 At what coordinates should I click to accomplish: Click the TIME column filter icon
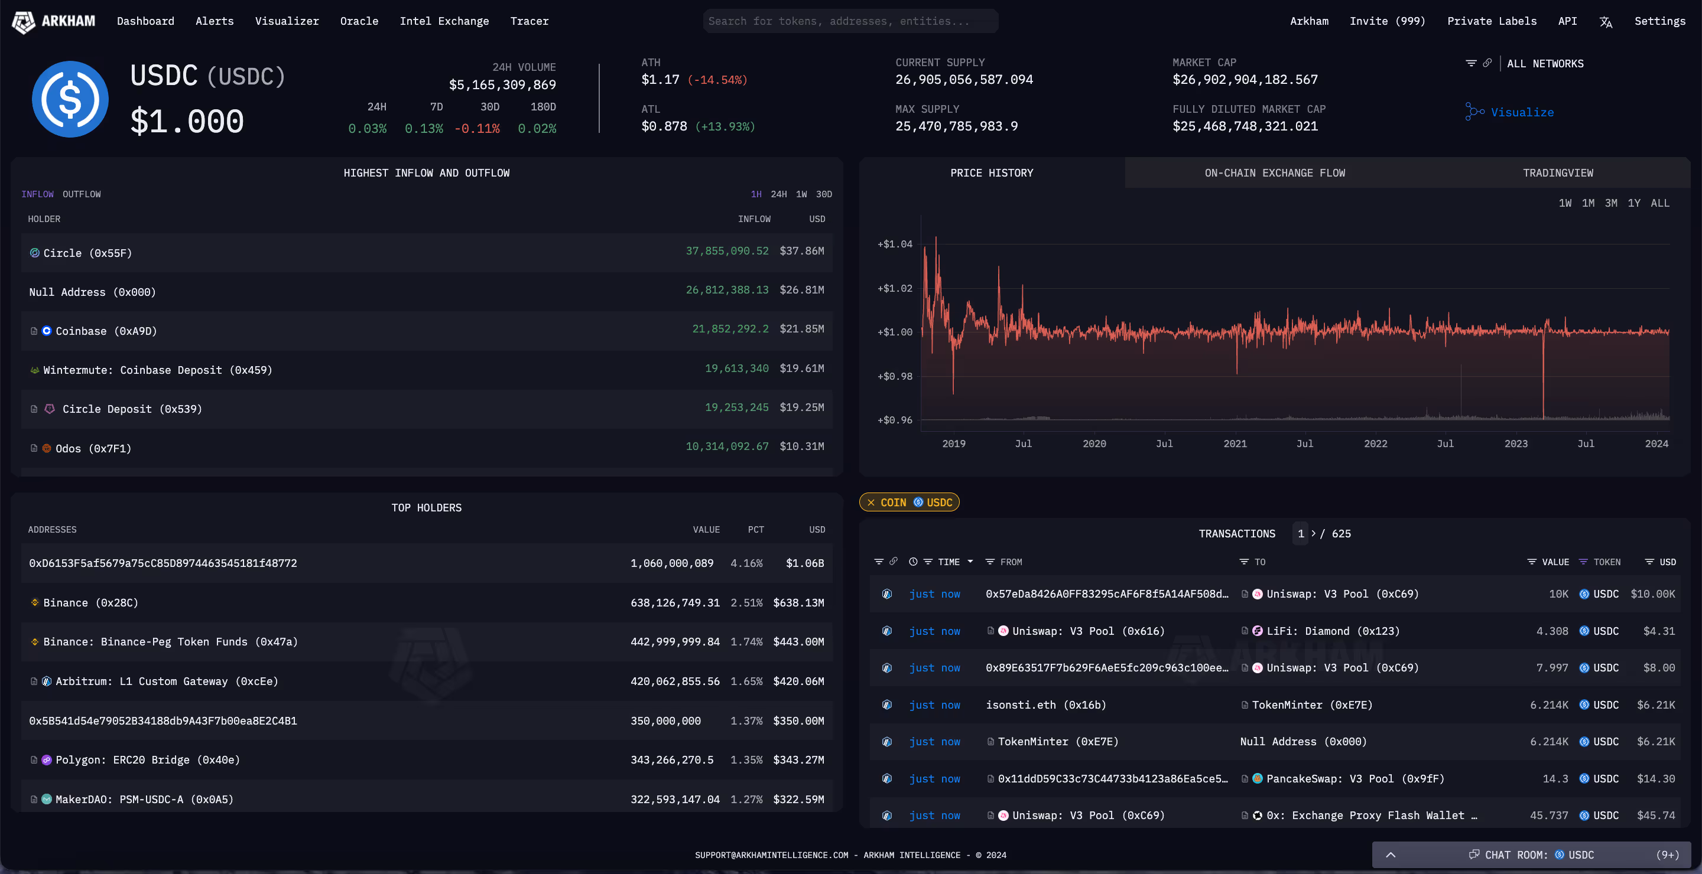click(x=928, y=561)
